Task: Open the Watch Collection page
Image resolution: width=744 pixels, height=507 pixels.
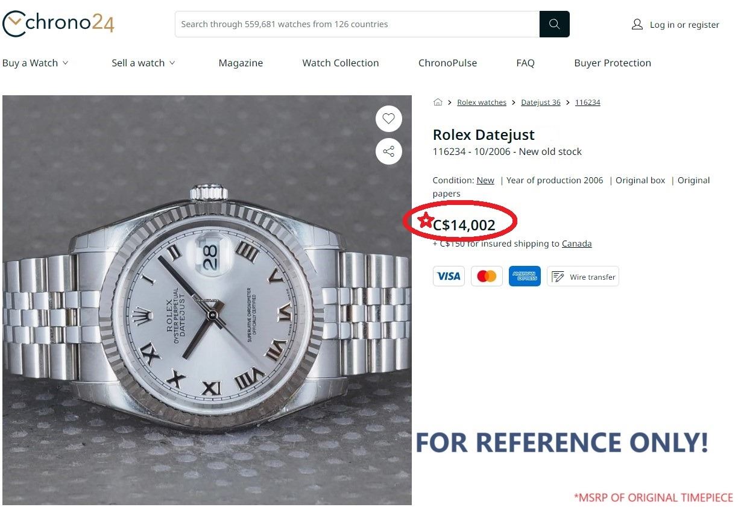Action: 341,63
